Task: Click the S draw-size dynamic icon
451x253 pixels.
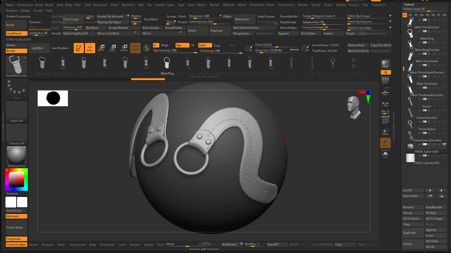Action: (x=249, y=48)
